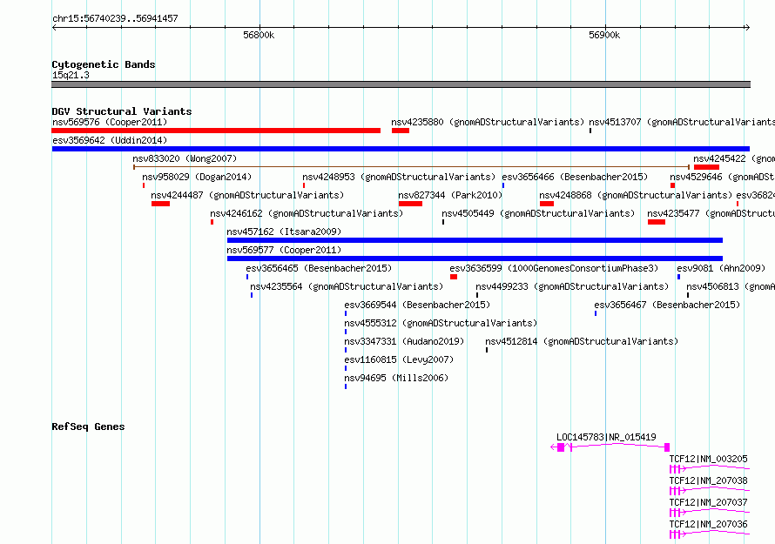Click the esv3656465 (Besenbacher2015) label
The image size is (775, 544).
(319, 268)
